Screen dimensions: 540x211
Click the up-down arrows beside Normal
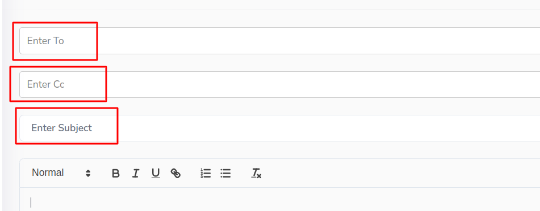88,173
